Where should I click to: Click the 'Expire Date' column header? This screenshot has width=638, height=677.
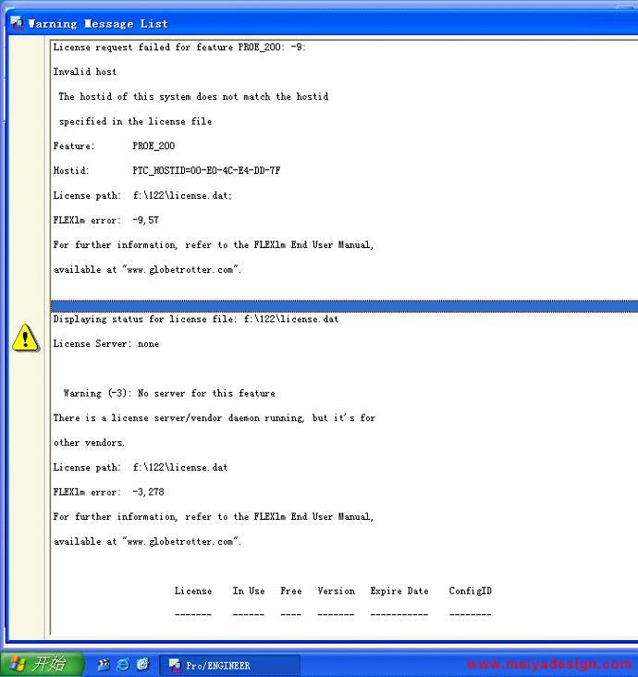[x=399, y=591]
